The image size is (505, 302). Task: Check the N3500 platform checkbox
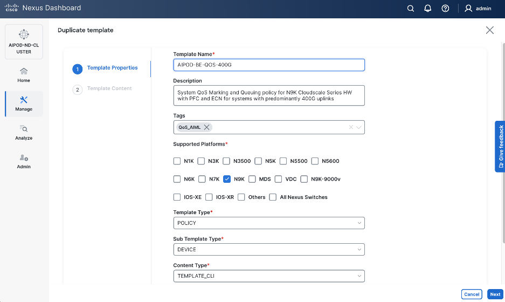tap(226, 161)
